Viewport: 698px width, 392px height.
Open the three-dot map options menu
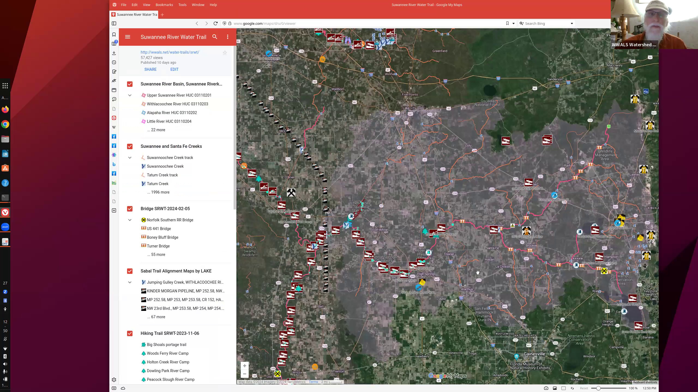[228, 37]
